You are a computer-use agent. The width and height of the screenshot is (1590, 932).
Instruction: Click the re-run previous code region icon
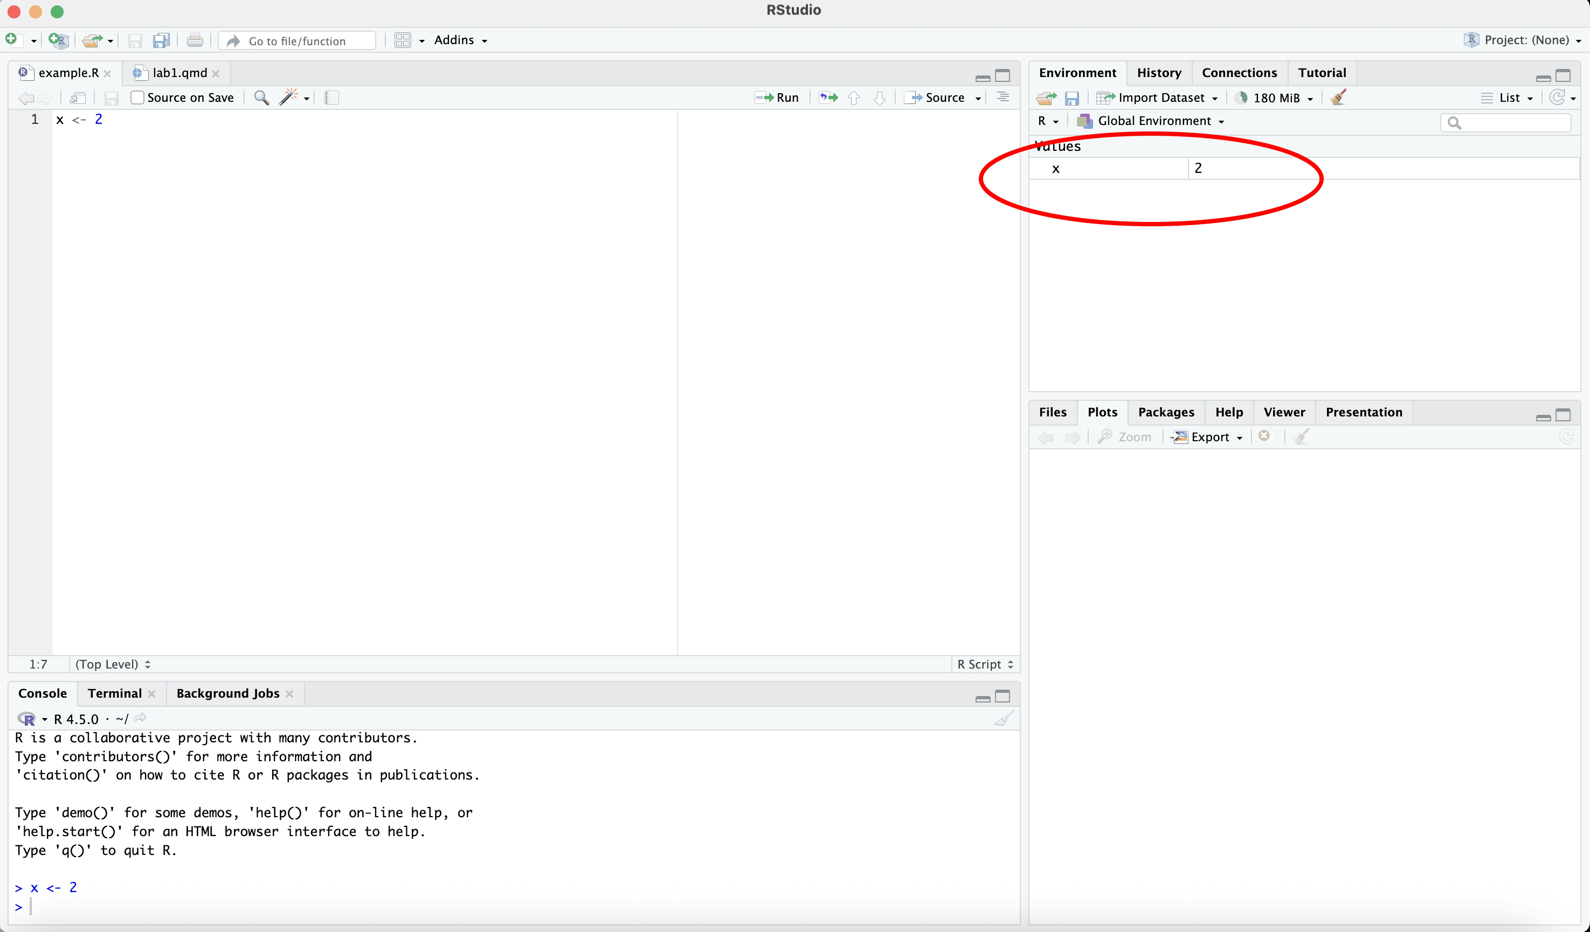point(828,98)
